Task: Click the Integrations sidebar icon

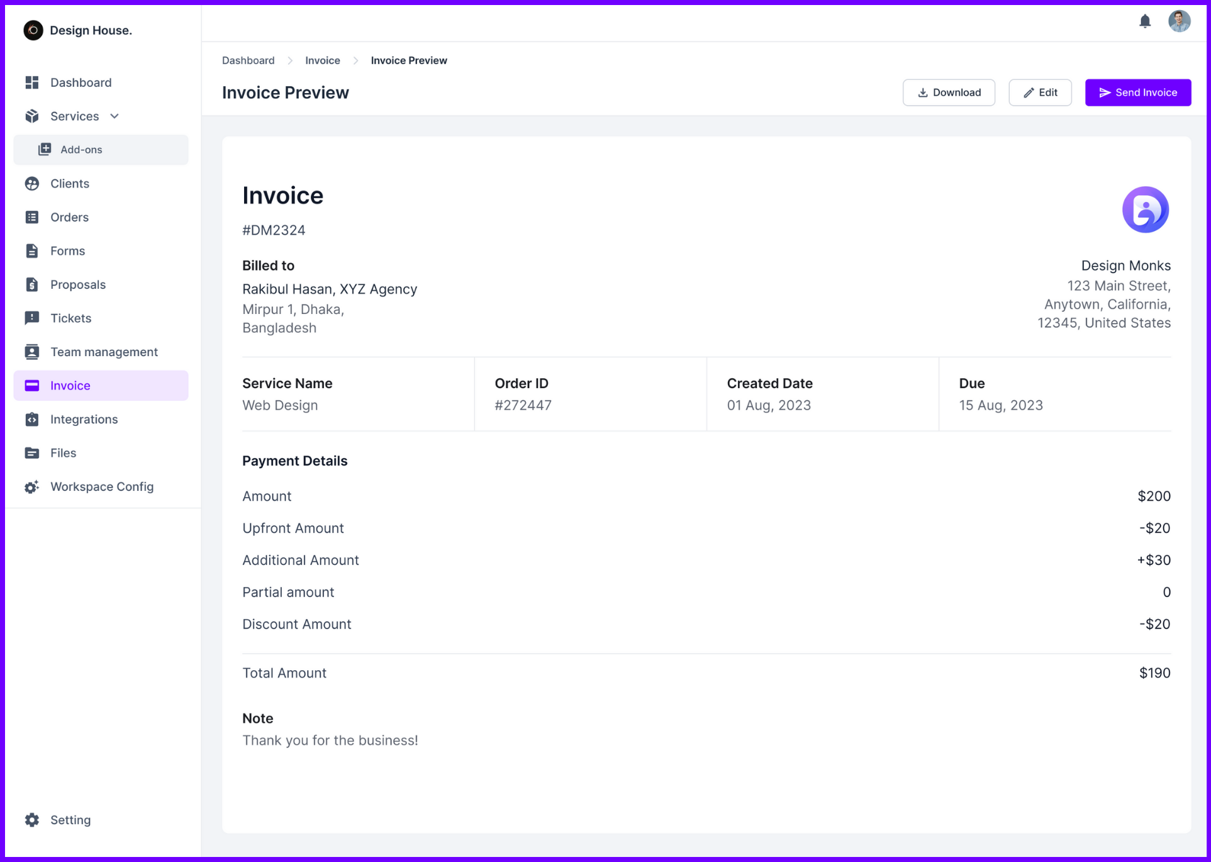Action: click(31, 419)
